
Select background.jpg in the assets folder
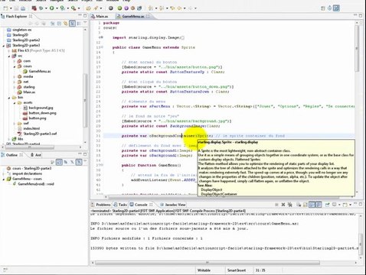coord(38,108)
